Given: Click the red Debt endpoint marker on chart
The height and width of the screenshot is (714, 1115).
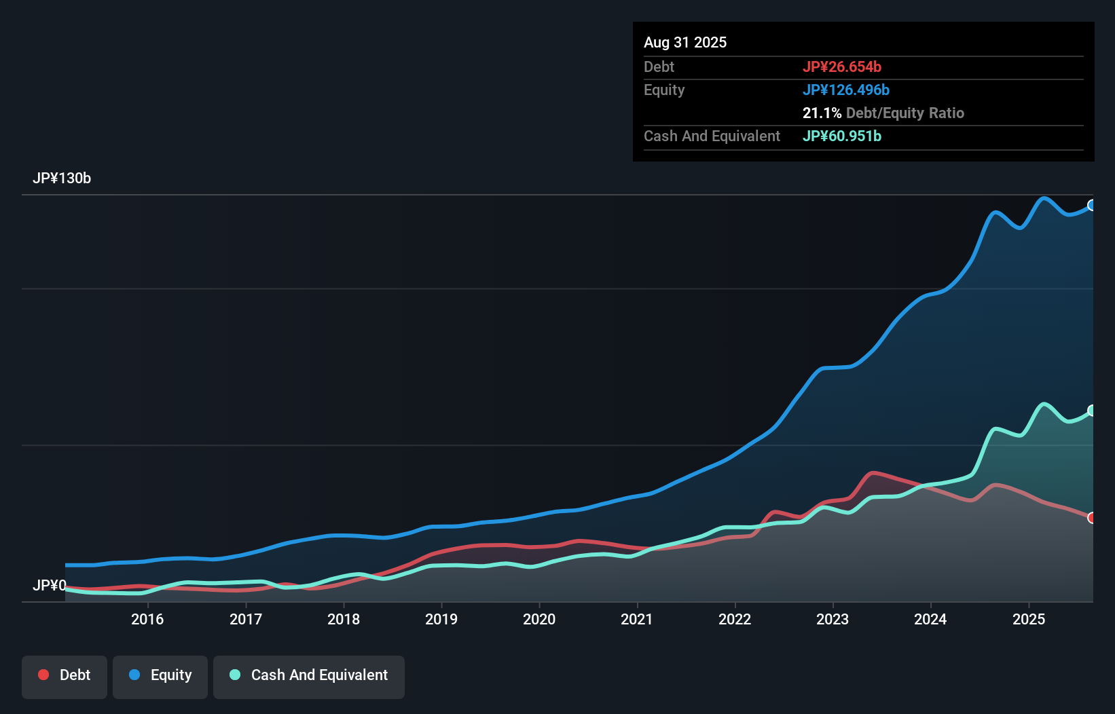Looking at the screenshot, I should tap(1092, 517).
